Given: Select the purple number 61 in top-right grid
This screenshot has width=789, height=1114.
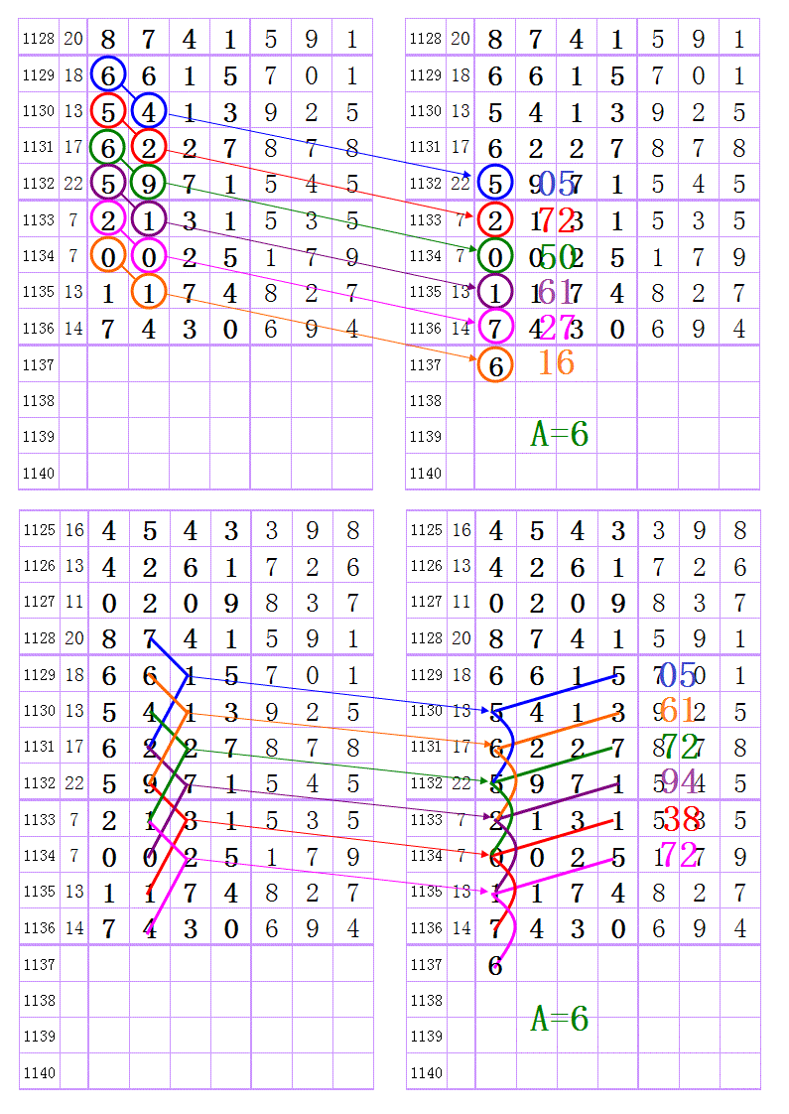Looking at the screenshot, I should [556, 292].
